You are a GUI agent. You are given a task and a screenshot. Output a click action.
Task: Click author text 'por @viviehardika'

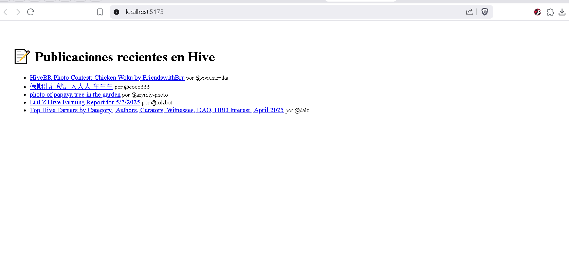207,78
